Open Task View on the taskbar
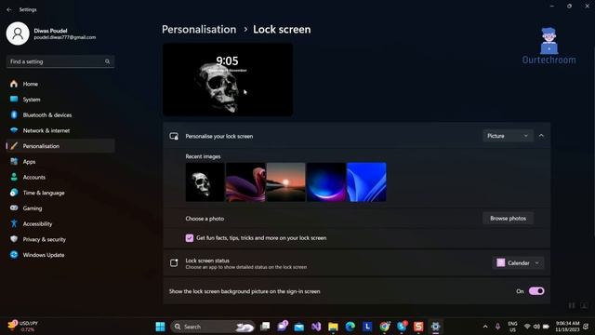This screenshot has width=595, height=335. point(265,327)
